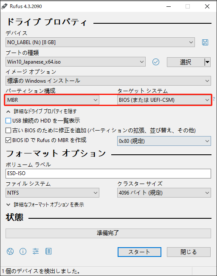Click the スタート button
The image size is (217, 276).
coord(139,252)
